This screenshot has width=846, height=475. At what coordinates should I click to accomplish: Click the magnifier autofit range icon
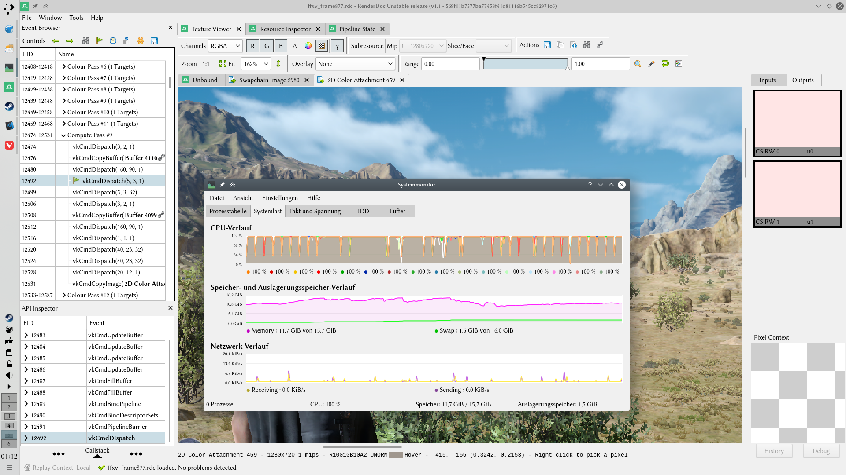pos(638,64)
